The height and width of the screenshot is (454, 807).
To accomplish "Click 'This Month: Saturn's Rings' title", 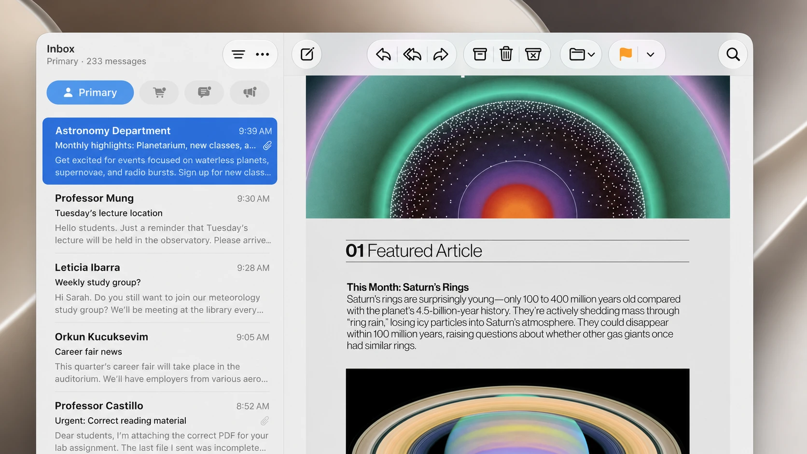I will pyautogui.click(x=407, y=287).
